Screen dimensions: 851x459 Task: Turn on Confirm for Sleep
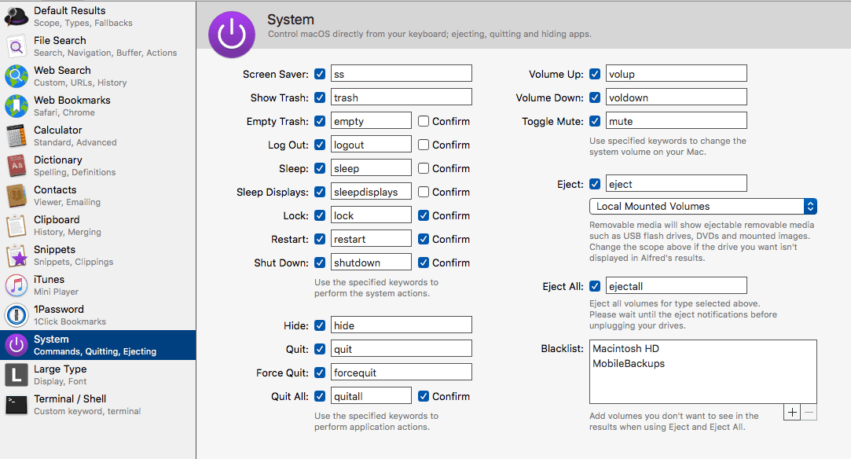424,168
